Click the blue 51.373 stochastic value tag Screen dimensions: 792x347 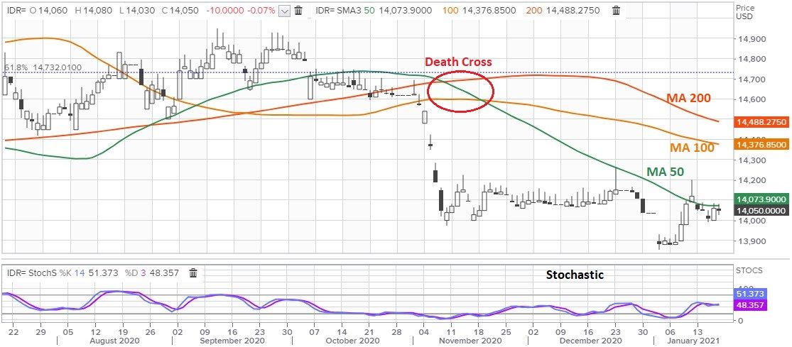pos(749,294)
